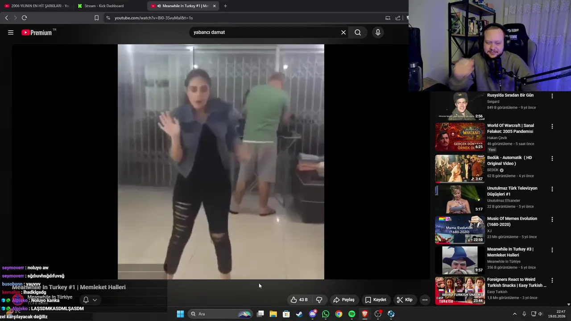Go back in the browser
The width and height of the screenshot is (571, 321).
(6, 18)
